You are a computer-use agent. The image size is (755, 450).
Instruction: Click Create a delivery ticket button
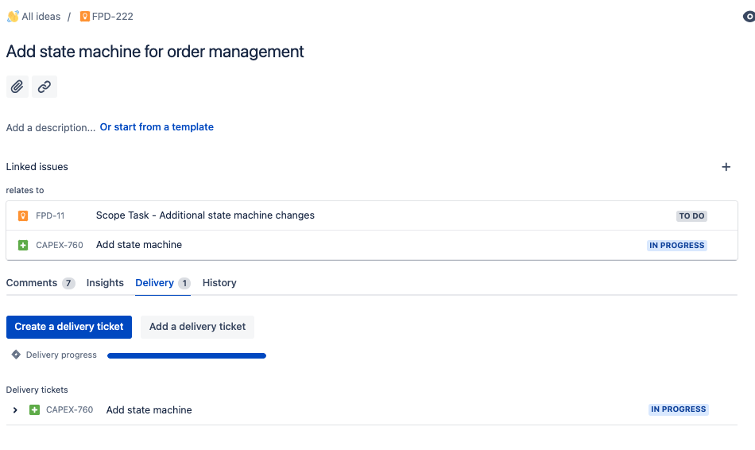(69, 327)
